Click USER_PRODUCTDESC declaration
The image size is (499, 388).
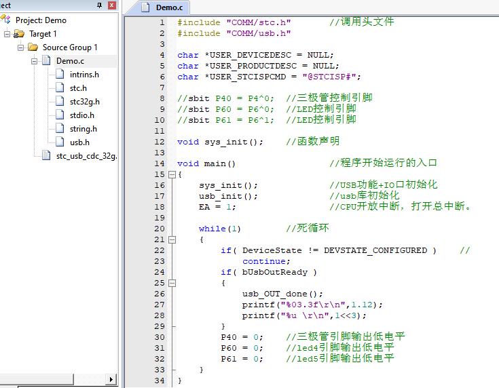[258, 66]
